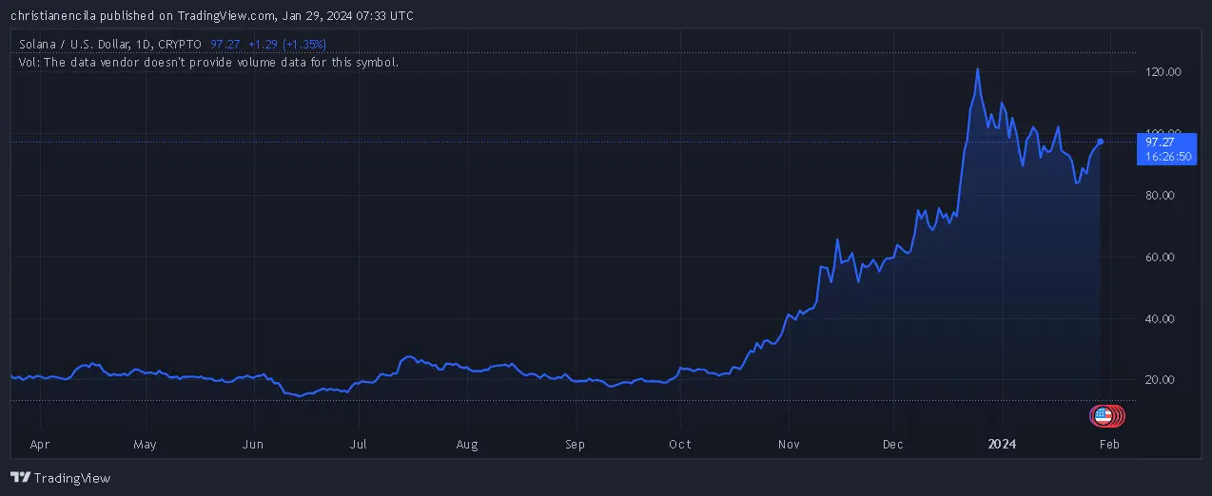Click the 'Nov' time axis label
1212x496 pixels.
(788, 444)
